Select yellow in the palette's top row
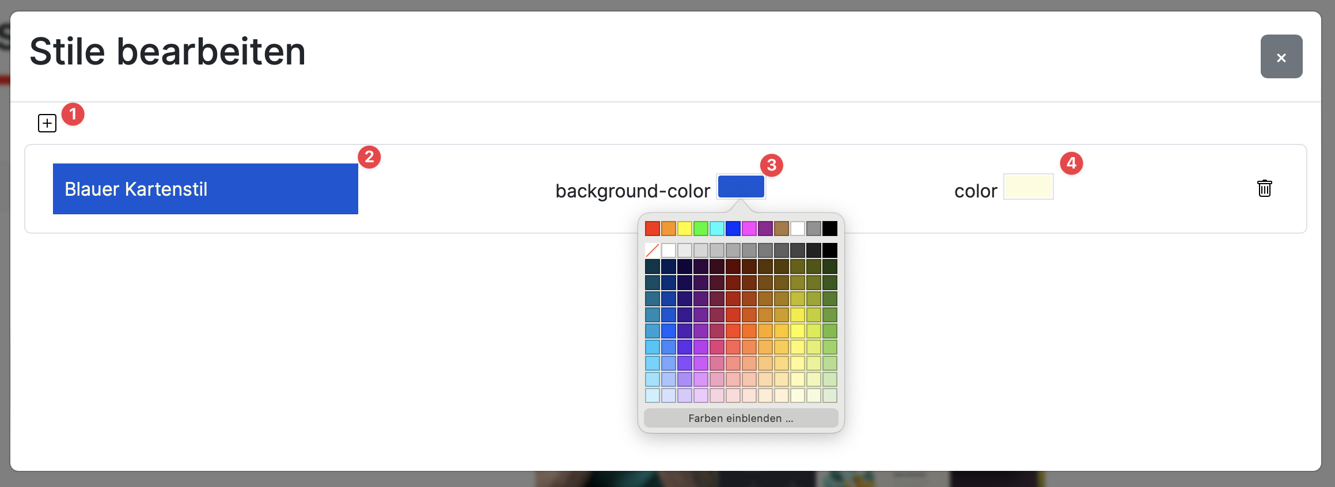The image size is (1335, 487). coord(684,229)
